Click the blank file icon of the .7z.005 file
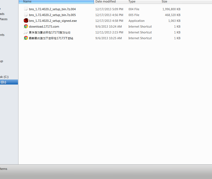212x179 pixels. (x=26, y=15)
